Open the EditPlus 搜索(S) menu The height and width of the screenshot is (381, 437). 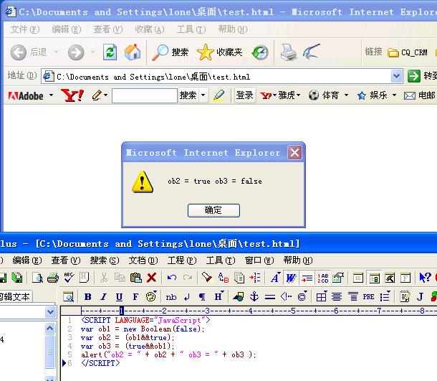105,260
